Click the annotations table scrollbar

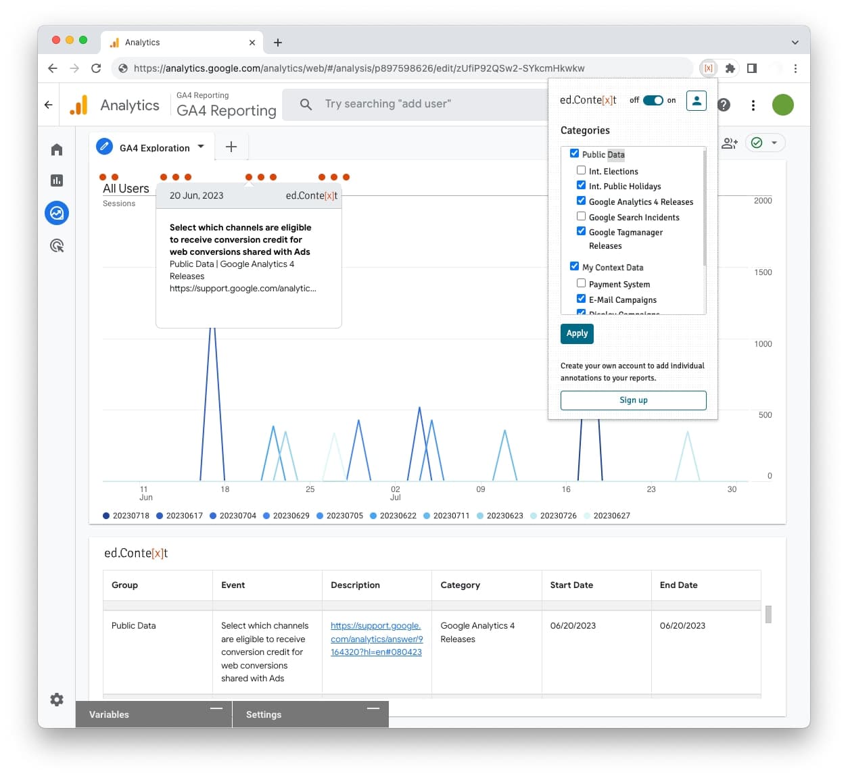(768, 614)
